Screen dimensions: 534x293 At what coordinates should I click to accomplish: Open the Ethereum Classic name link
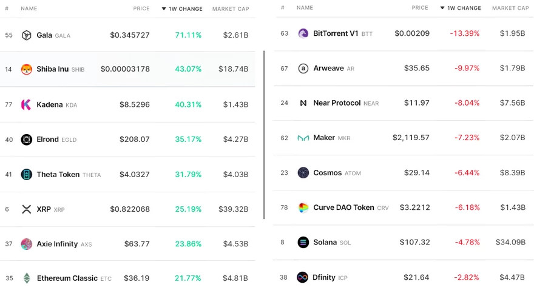67,278
